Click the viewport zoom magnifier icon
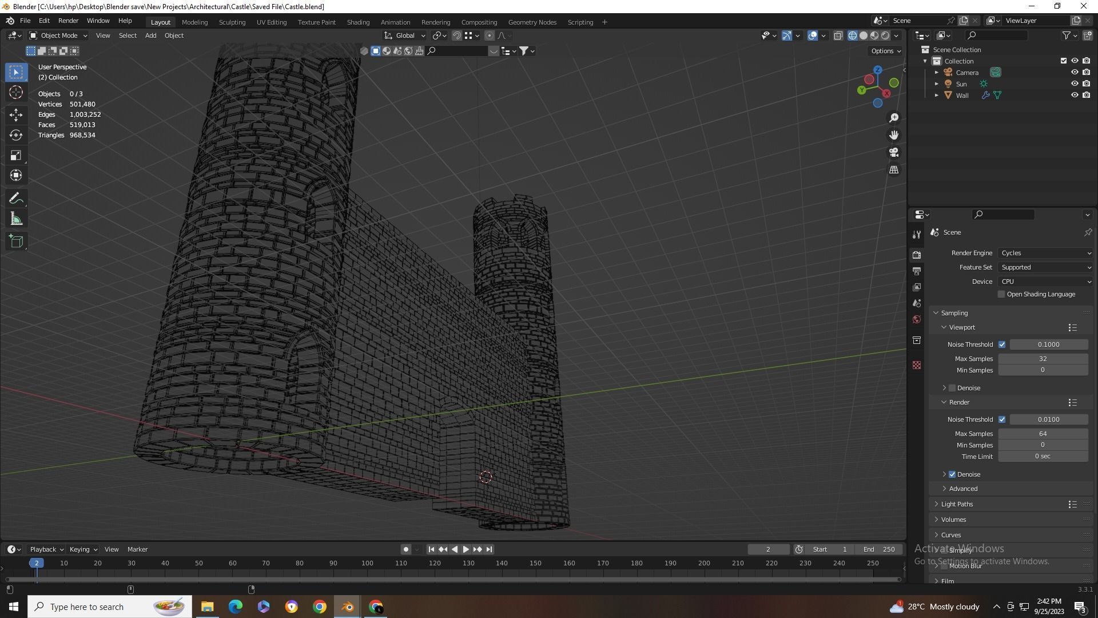 coord(894,118)
